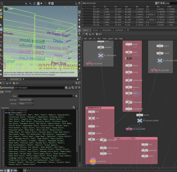Switch to the Bindings tab

coord(8,92)
